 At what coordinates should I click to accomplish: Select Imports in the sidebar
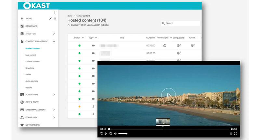[29, 88]
